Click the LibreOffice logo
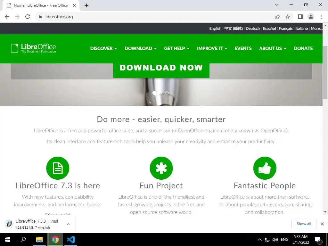This screenshot has height=246, width=328. [33, 48]
